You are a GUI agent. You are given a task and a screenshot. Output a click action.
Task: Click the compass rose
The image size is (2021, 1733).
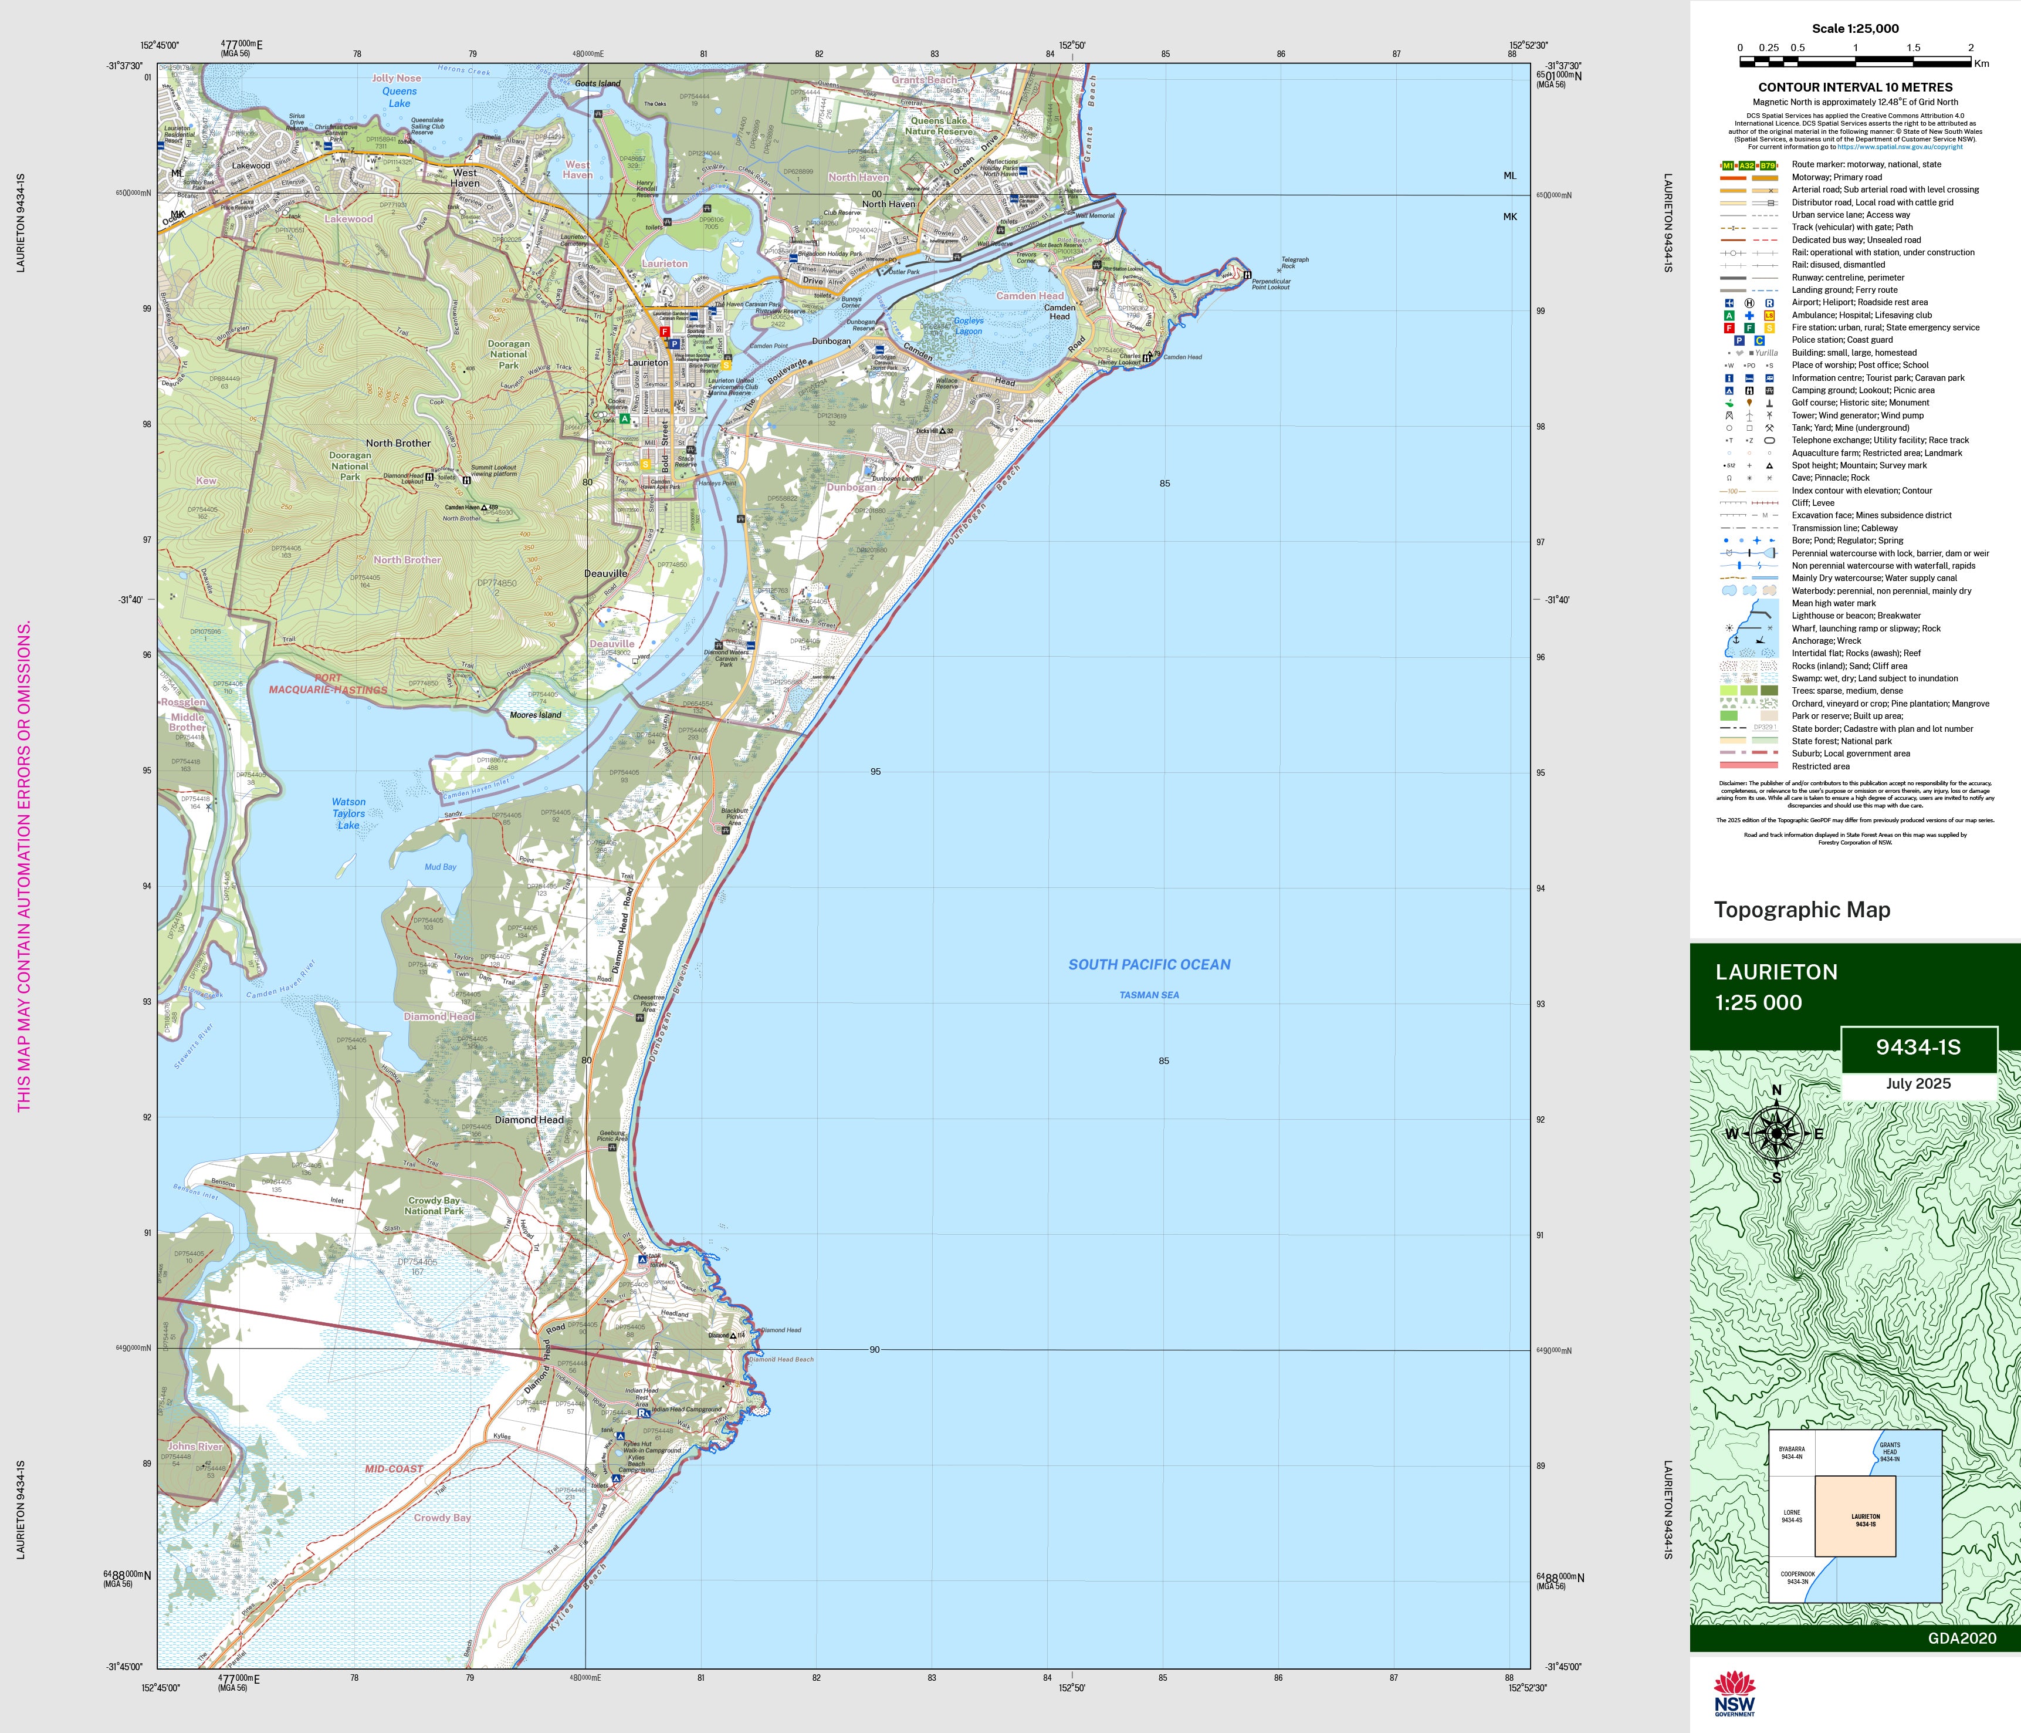1776,1133
